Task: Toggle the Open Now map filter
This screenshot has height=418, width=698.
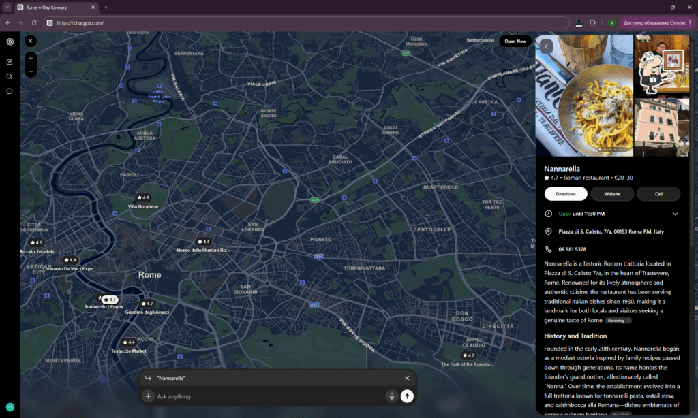Action: (x=515, y=41)
